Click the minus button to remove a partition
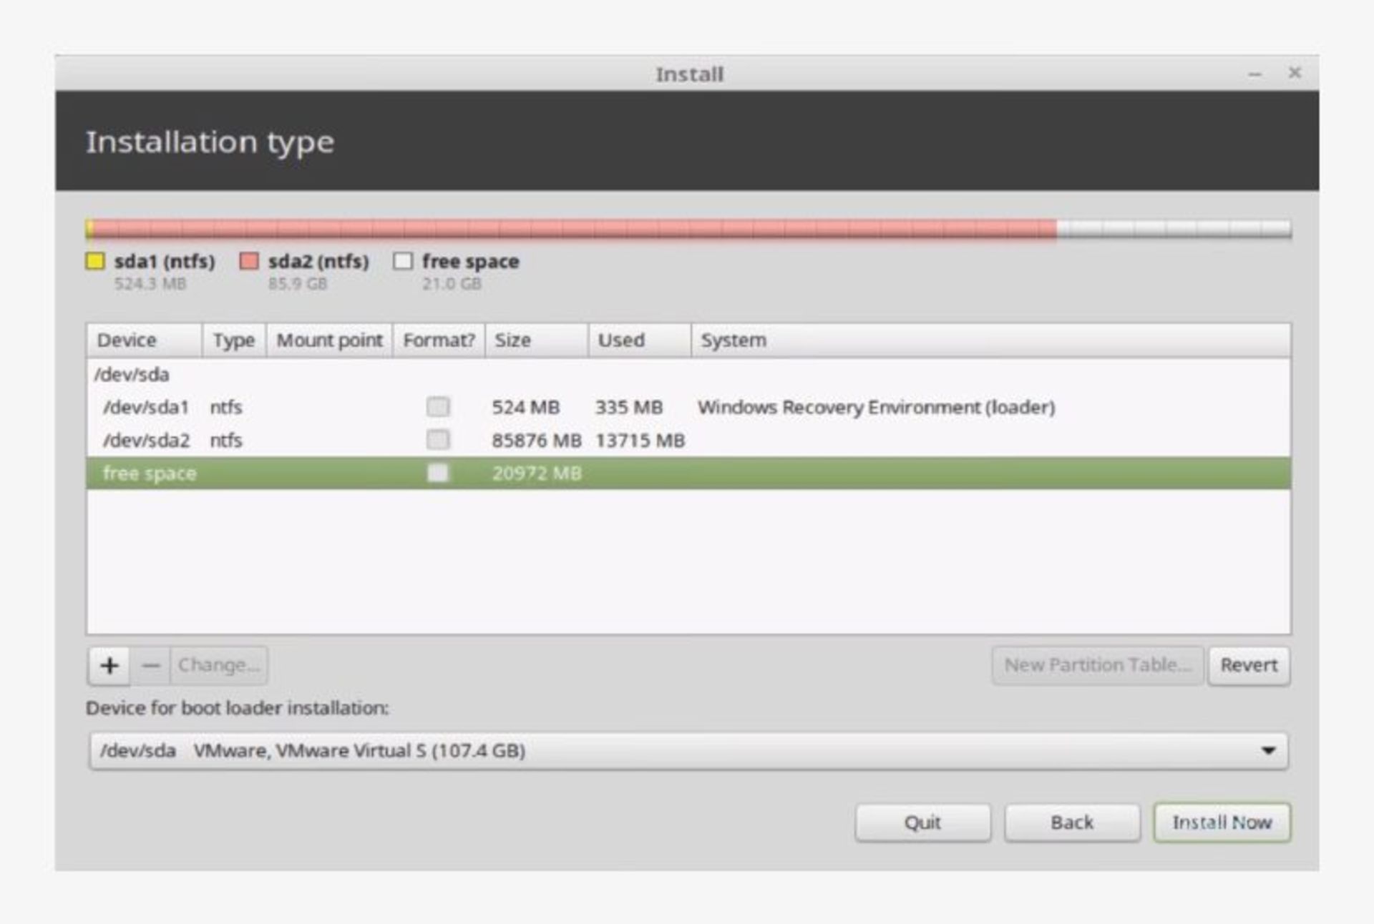The image size is (1374, 924). tap(150, 666)
